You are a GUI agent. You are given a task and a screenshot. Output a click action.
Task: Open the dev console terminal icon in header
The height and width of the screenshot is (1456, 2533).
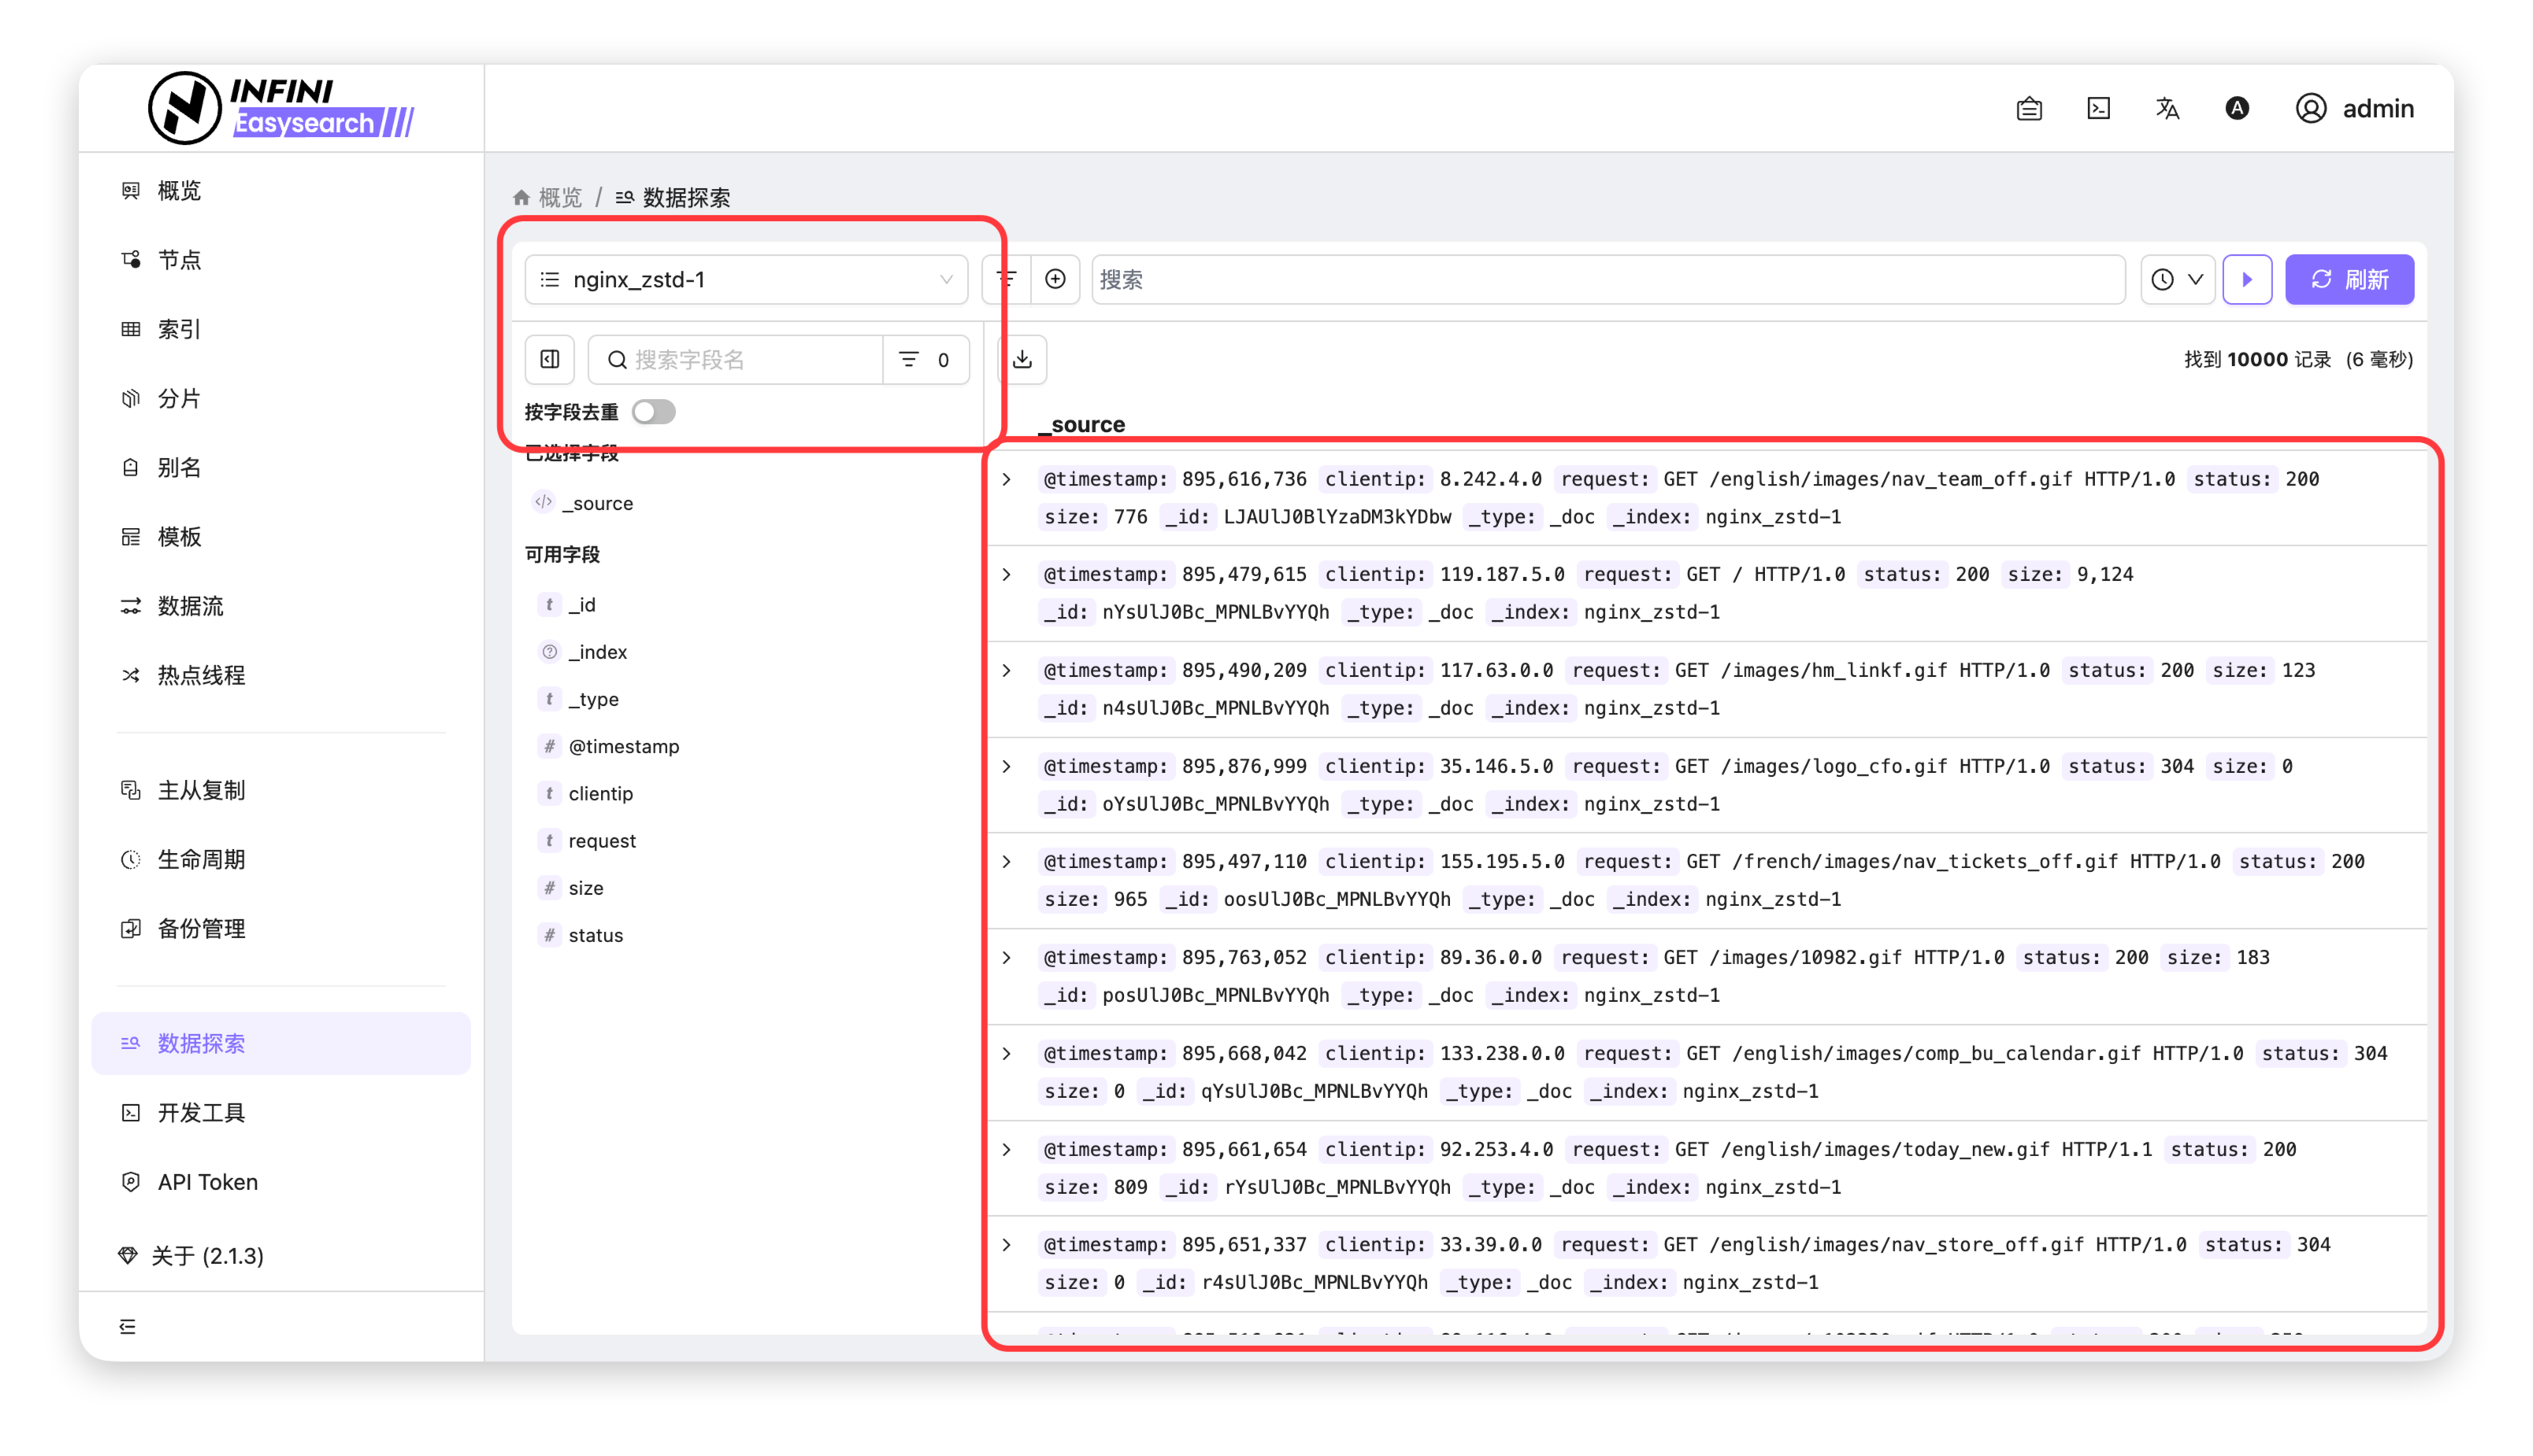[x=2097, y=108]
